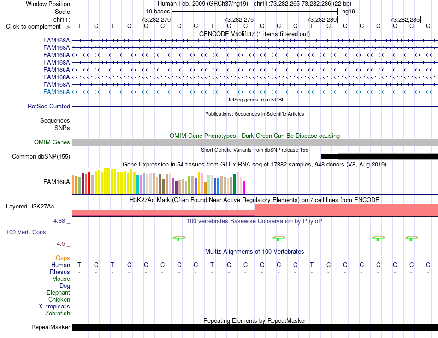This screenshot has width=438, height=338.
Task: Open the 'RefSeq genes from NCBI' track title
Action: pyautogui.click(x=255, y=100)
